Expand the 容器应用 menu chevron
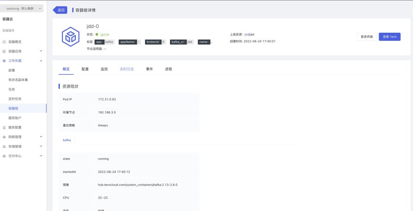Image resolution: width=413 pixels, height=211 pixels. click(41, 51)
